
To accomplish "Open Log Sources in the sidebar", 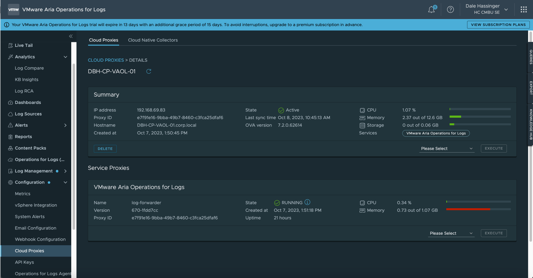I will (x=28, y=114).
